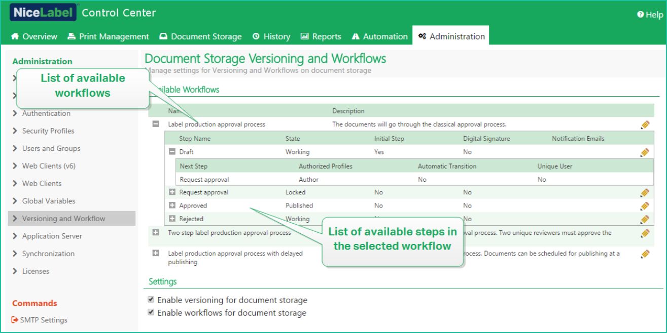Image resolution: width=667 pixels, height=333 pixels.
Task: Disable workflows for document storage checkbox
Action: pyautogui.click(x=151, y=313)
